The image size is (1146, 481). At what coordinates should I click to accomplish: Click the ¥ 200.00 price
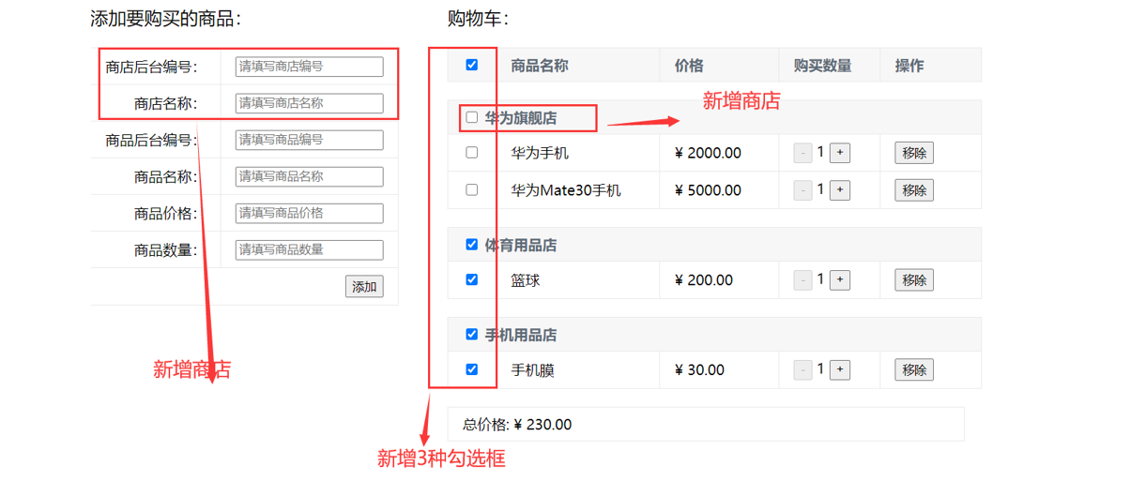pyautogui.click(x=704, y=280)
